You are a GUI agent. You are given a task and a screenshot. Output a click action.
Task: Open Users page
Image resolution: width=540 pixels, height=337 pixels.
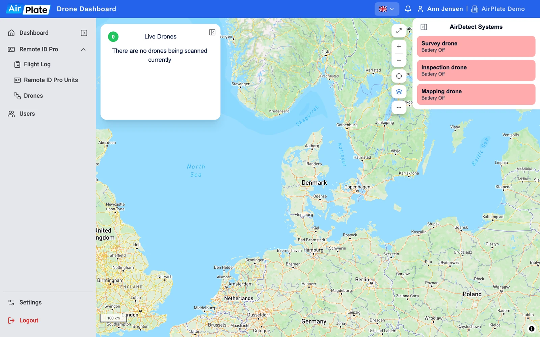point(22,114)
